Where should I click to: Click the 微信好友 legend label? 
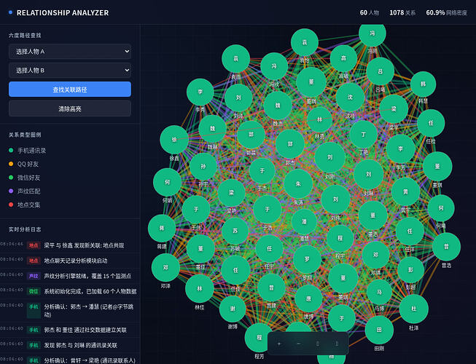pos(28,178)
